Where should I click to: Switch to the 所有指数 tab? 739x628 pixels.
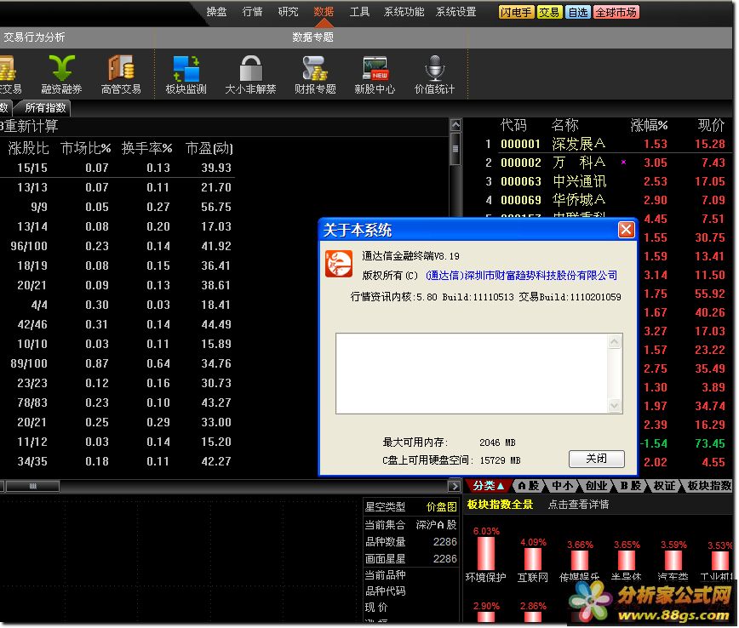pyautogui.click(x=45, y=108)
